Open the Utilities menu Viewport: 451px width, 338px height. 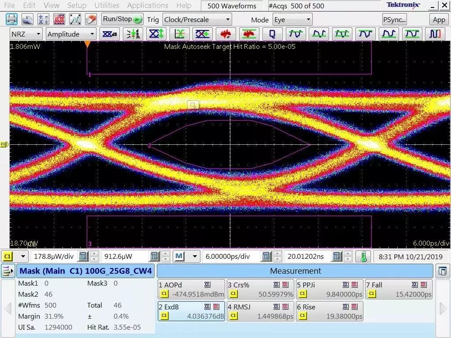(107, 5)
